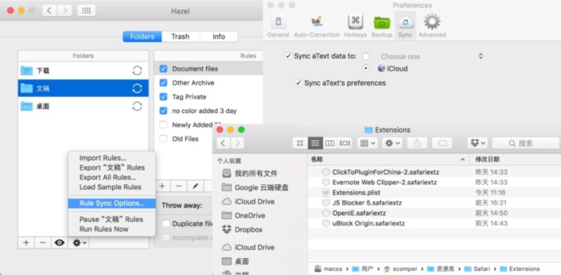The image size is (561, 275).
Task: Switch Finder to list view
Action: click(x=315, y=143)
